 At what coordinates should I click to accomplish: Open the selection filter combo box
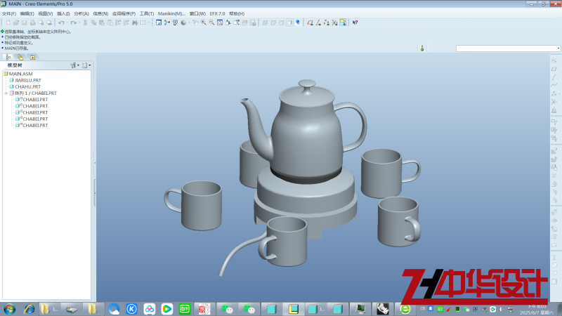point(508,48)
